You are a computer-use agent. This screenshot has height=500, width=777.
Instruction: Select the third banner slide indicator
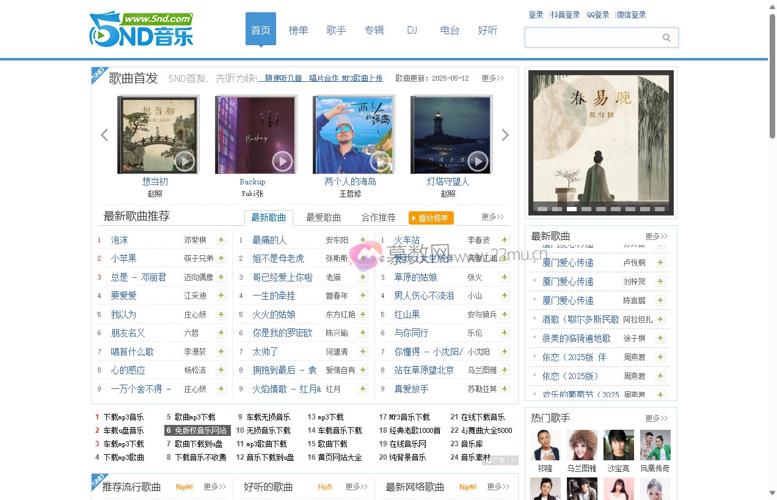[x=572, y=209]
